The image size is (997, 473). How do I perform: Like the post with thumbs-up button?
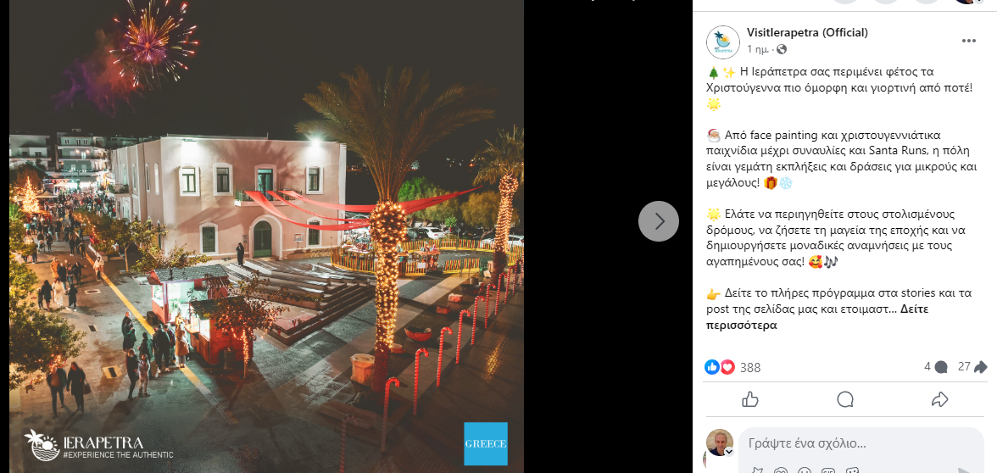tap(750, 399)
